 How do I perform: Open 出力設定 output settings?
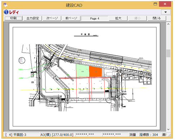pyautogui.click(x=33, y=18)
